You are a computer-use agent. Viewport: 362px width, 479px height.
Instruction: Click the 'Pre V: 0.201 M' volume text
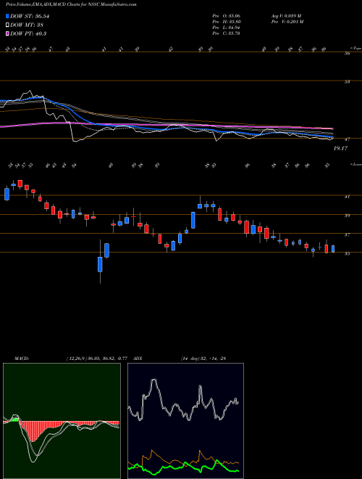(x=287, y=22)
